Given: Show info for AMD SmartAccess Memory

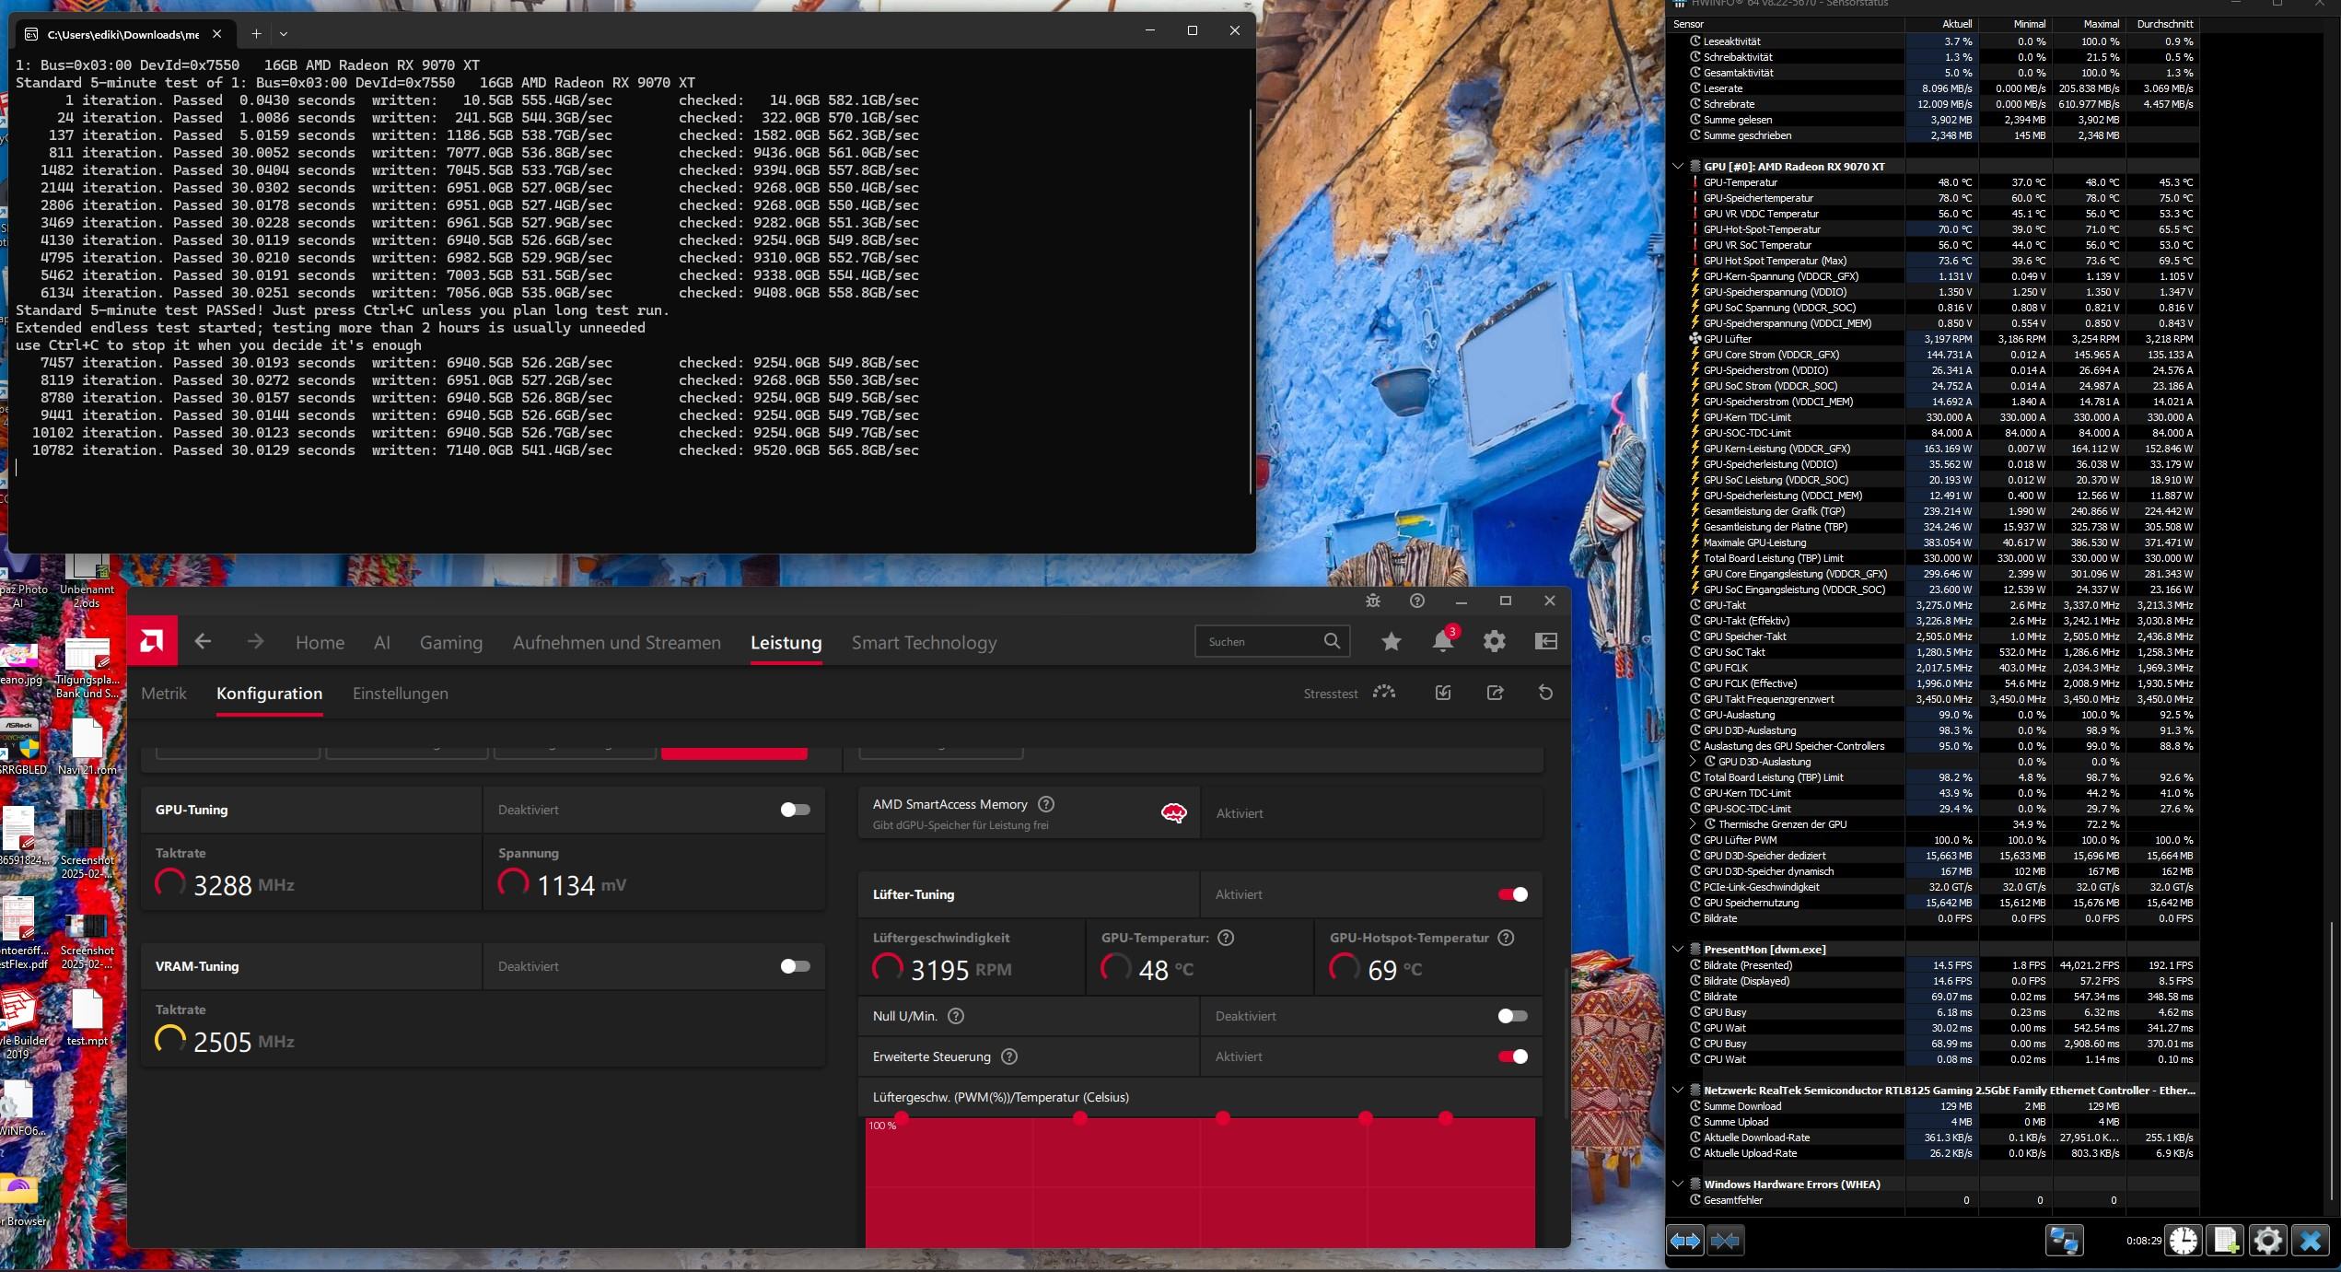Looking at the screenshot, I should coord(1046,804).
